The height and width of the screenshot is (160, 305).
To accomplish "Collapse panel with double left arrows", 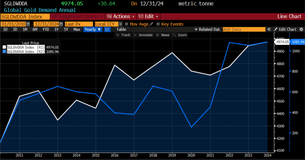I will click(x=269, y=29).
